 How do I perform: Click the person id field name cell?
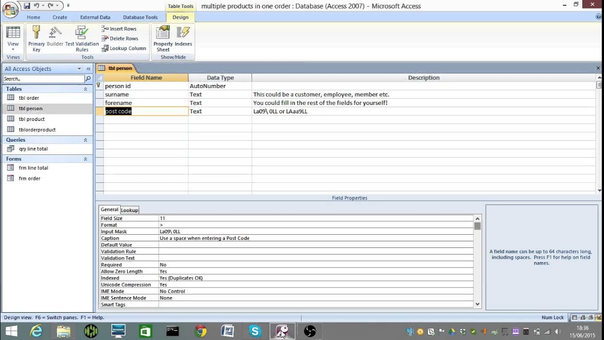[x=146, y=86]
